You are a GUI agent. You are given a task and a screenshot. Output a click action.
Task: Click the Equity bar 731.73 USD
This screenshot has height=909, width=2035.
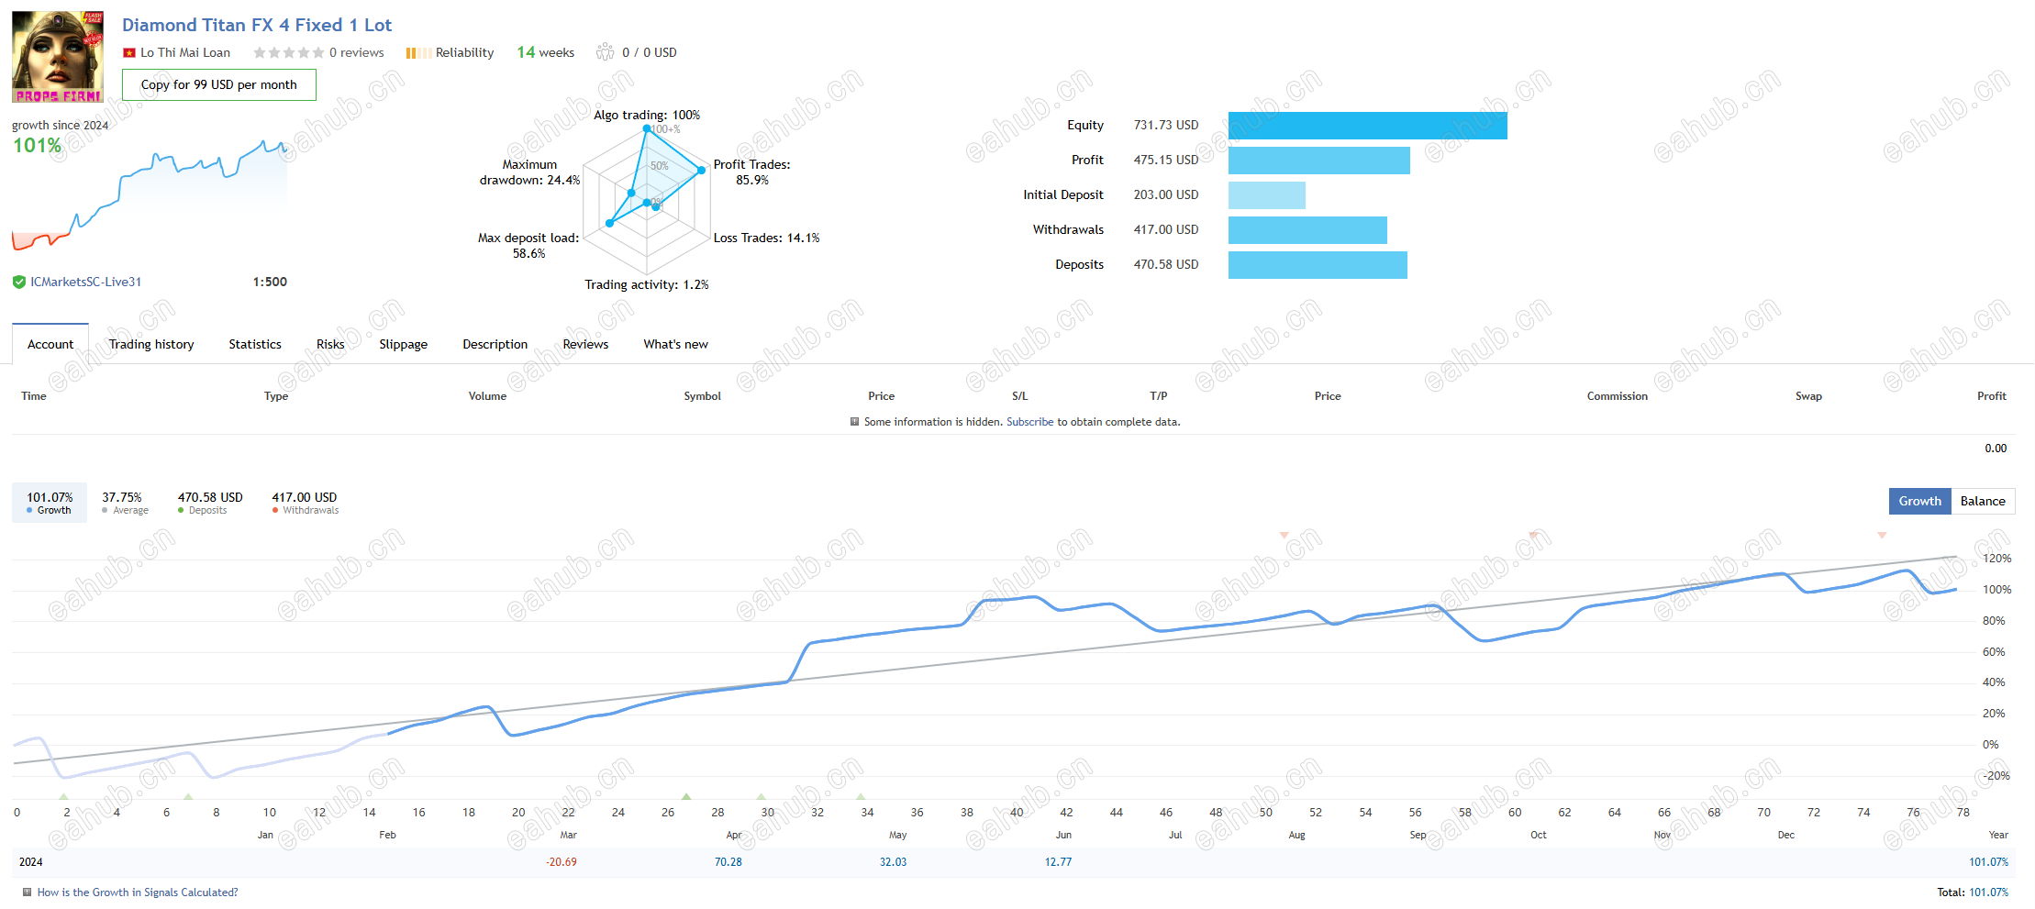click(1368, 126)
